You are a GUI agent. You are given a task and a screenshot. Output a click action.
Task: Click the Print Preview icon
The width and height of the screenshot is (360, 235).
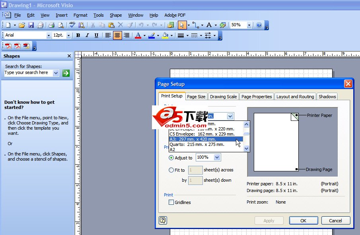click(61, 25)
